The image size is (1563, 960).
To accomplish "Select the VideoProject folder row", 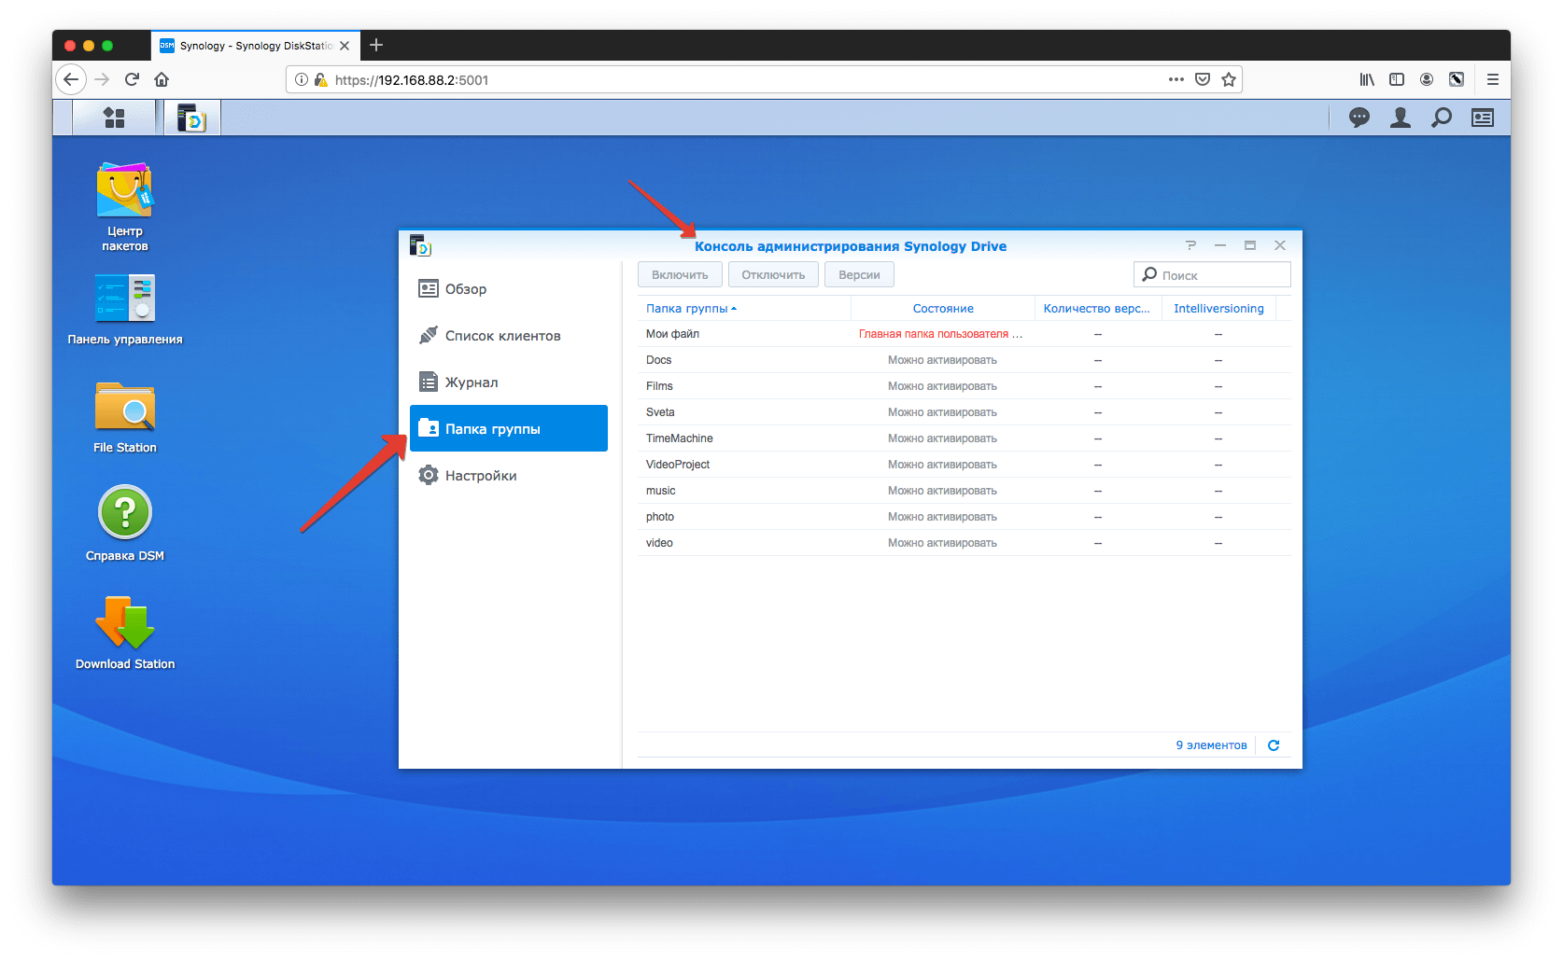I will 965,465.
